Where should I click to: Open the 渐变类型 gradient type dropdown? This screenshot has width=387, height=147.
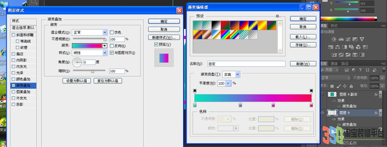(x=237, y=74)
